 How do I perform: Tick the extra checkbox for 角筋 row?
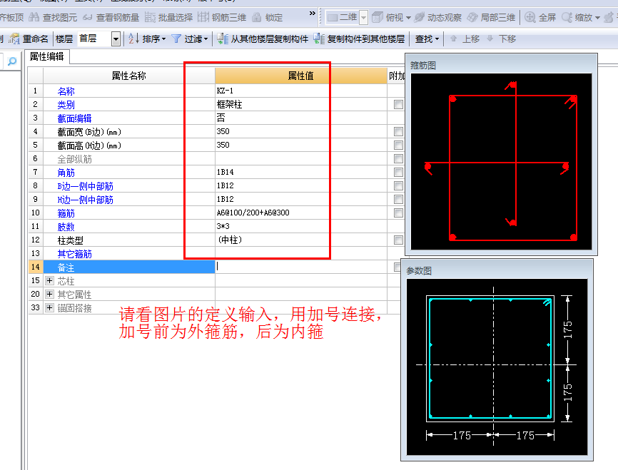[x=398, y=172]
